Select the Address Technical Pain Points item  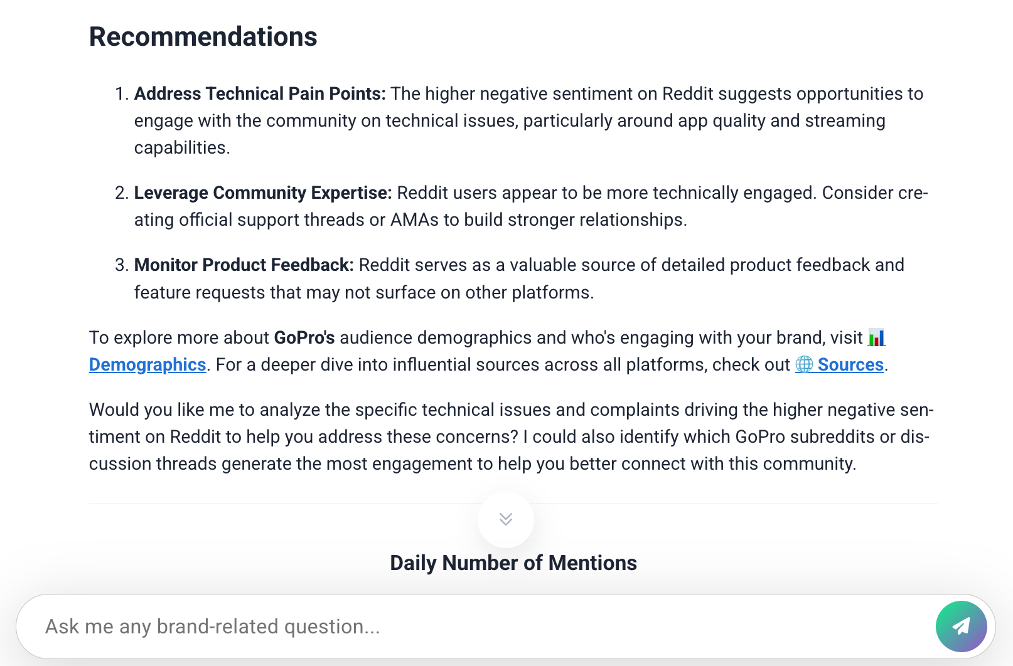click(x=259, y=93)
